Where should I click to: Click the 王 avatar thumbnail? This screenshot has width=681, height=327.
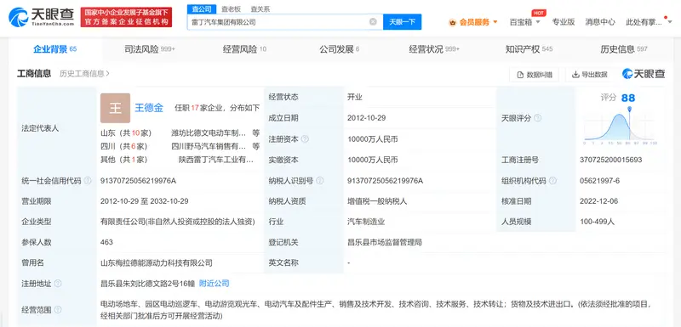pos(115,108)
